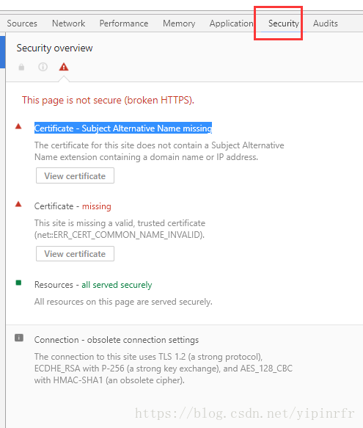
Task: Click View certificate under Certificate - missing
Action: point(75,254)
